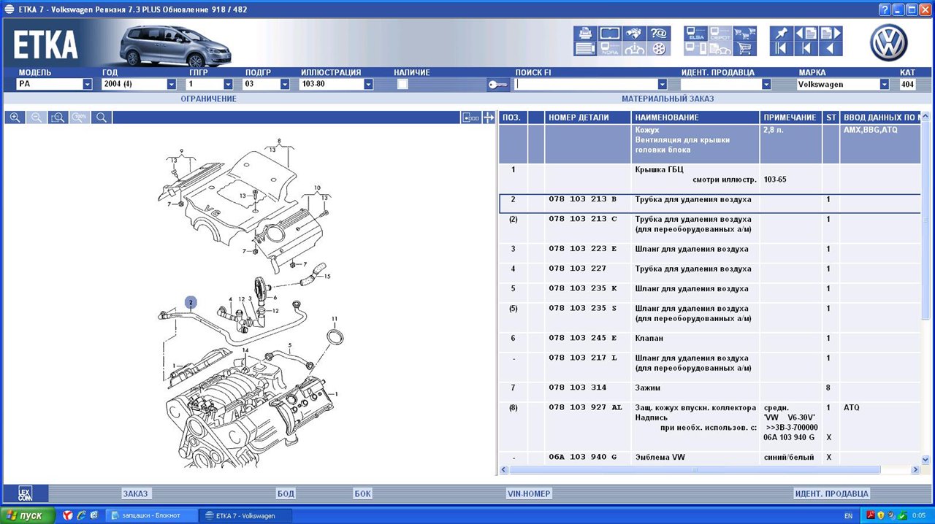This screenshot has width=935, height=524.
Task: Click in the ПОИСК FI search field
Action: coord(586,84)
